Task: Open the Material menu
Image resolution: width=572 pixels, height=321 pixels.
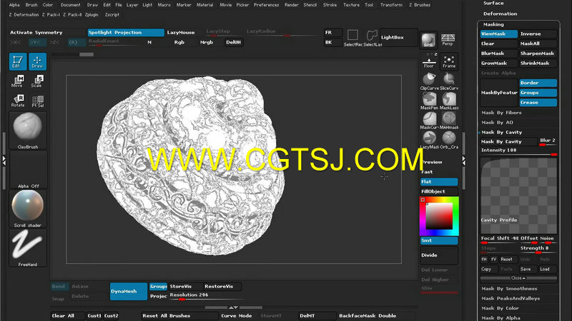Action: point(204,5)
